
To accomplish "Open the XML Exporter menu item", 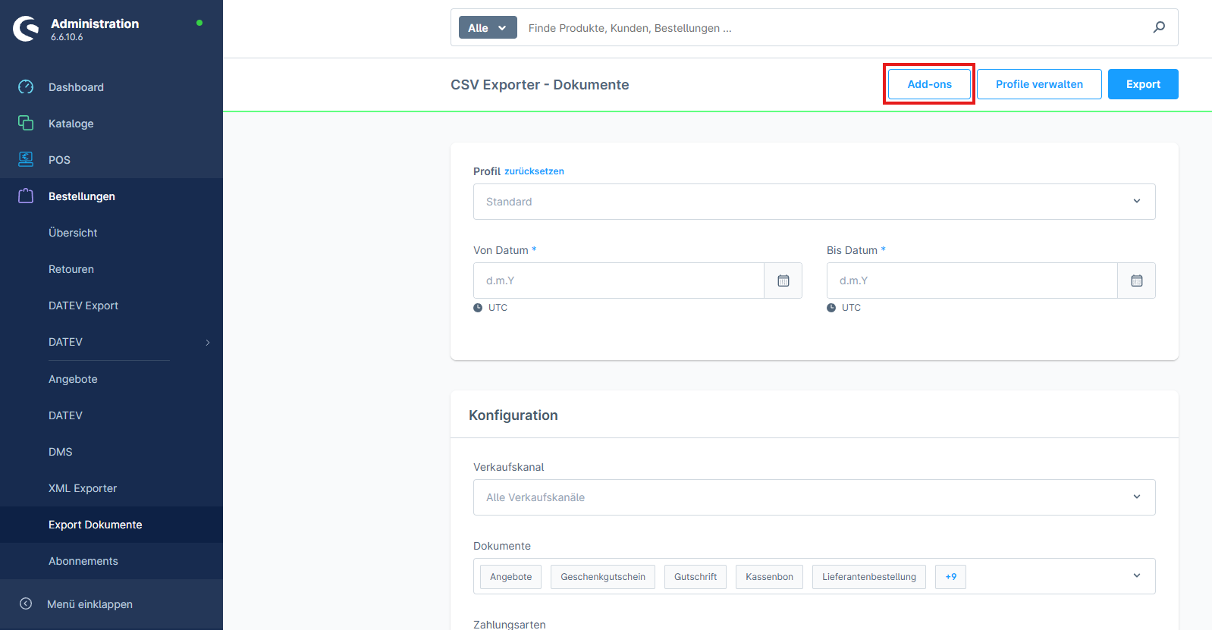I will [x=83, y=488].
